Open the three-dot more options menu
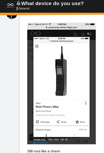Viewport: 104px width, 153px height. click(x=86, y=103)
